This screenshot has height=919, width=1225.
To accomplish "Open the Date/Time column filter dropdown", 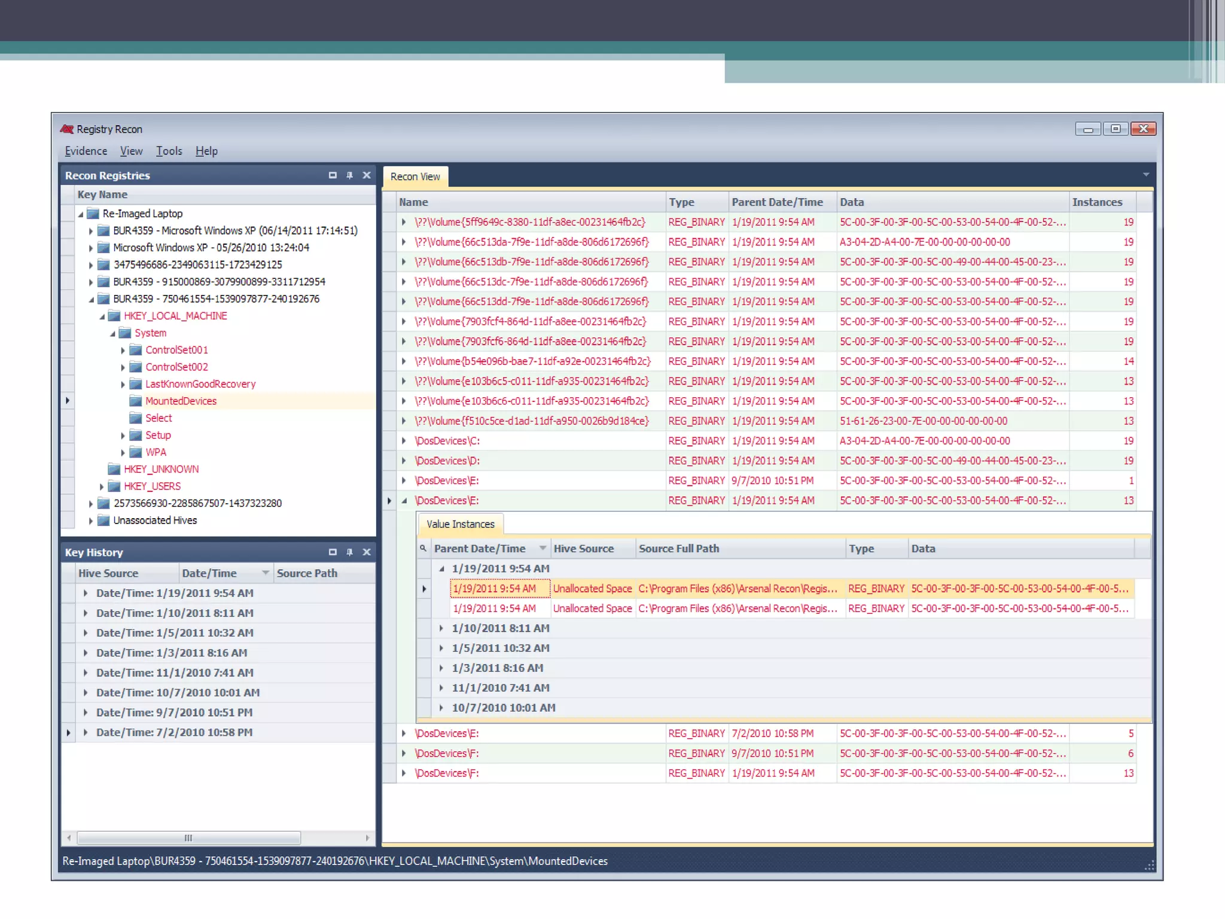I will pos(265,573).
